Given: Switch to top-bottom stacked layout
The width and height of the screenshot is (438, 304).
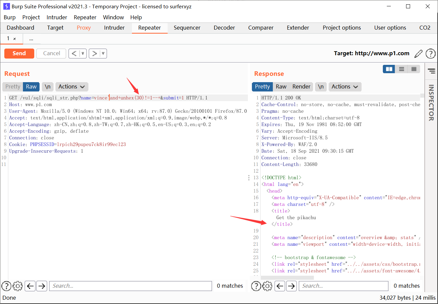Looking at the screenshot, I should click(x=401, y=69).
